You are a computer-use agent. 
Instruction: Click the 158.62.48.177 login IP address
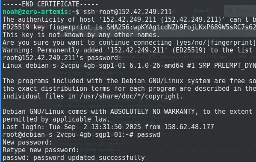[x=189, y=127]
